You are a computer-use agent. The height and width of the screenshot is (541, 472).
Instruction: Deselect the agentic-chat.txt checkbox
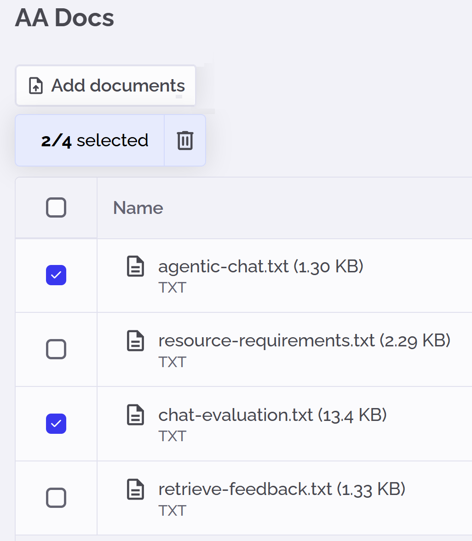[56, 275]
